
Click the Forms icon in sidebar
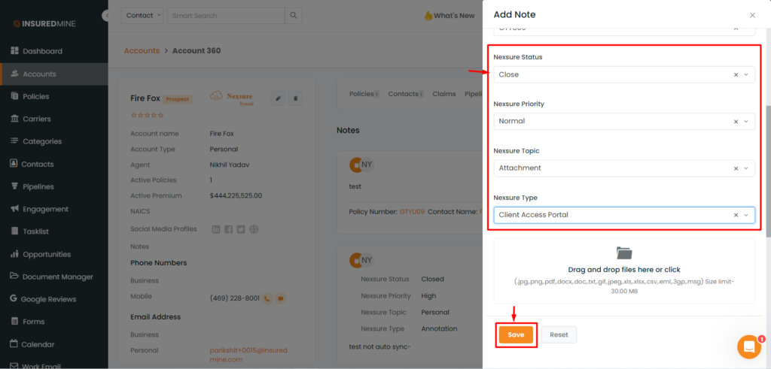pos(14,322)
